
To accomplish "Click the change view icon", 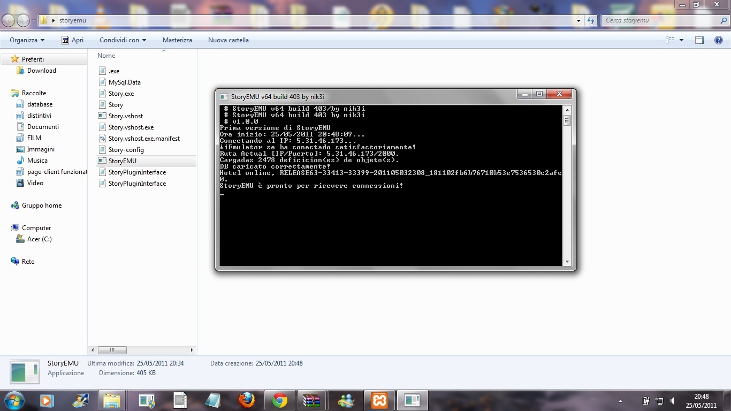I will click(x=669, y=40).
